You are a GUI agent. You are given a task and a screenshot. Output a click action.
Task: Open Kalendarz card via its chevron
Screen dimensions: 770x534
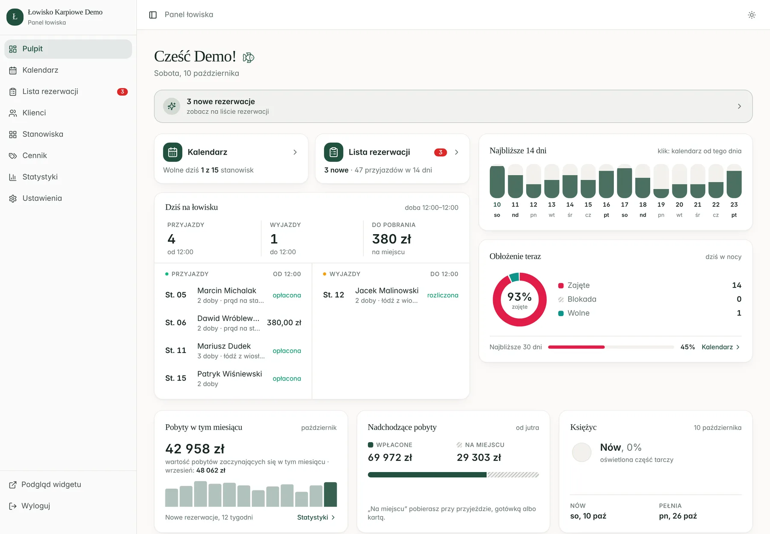coord(295,152)
